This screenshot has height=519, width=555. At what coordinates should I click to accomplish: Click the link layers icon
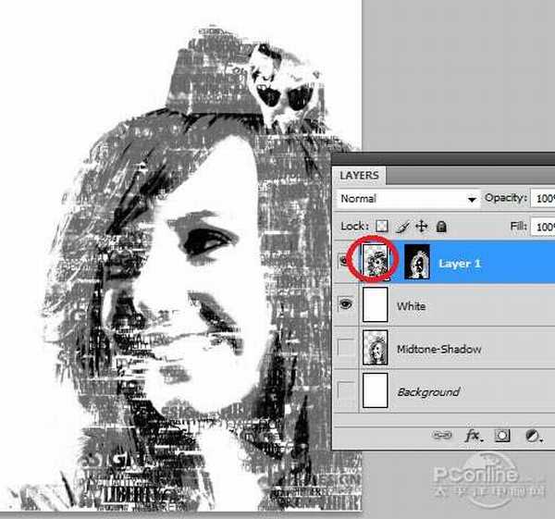tap(442, 434)
